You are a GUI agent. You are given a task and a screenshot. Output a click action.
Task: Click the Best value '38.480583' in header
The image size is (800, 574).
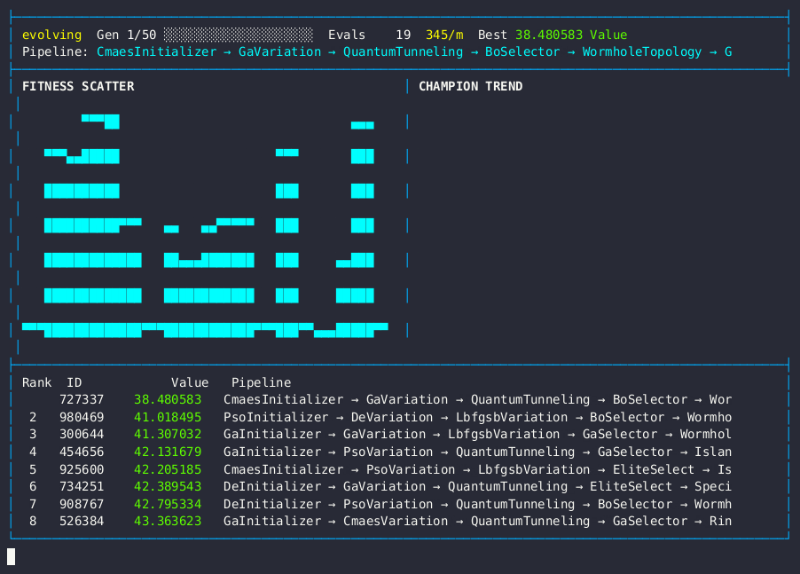click(549, 35)
